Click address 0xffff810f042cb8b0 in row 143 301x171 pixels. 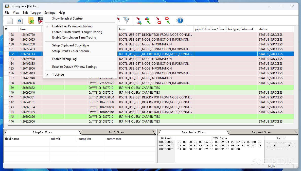(101, 107)
